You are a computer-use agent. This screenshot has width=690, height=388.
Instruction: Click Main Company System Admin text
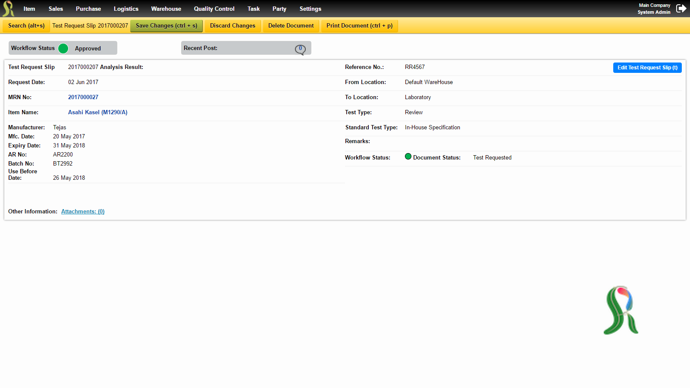coord(654,9)
